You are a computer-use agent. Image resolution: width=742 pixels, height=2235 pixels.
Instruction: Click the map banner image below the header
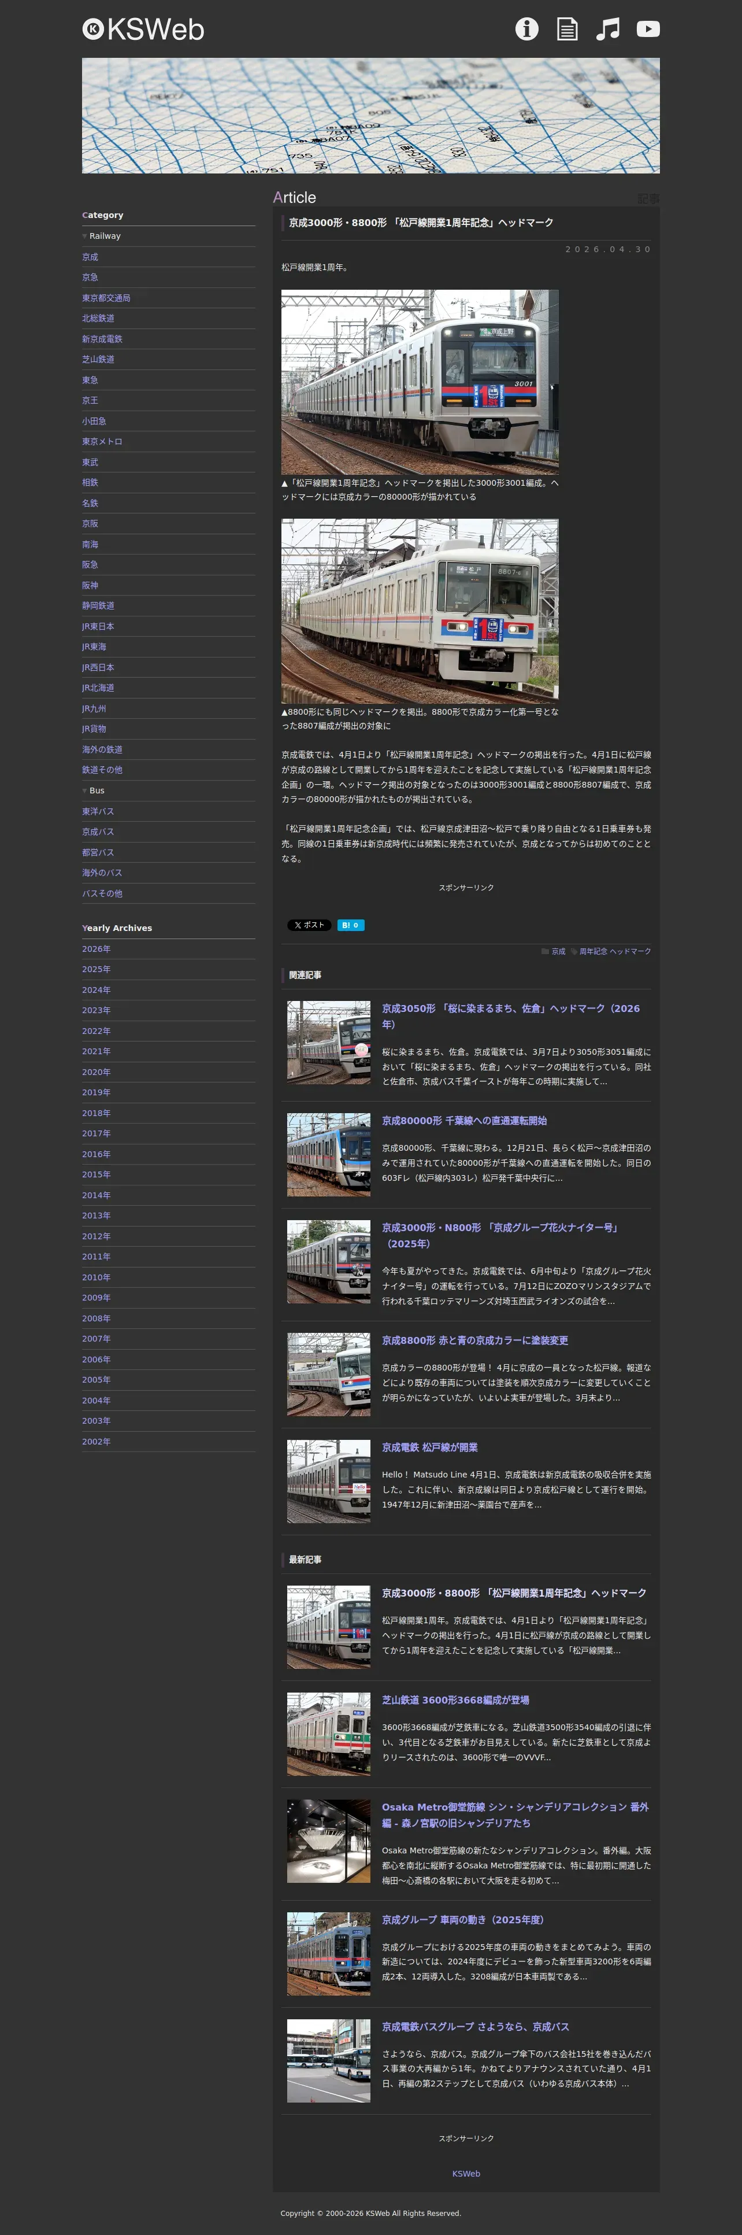(371, 116)
